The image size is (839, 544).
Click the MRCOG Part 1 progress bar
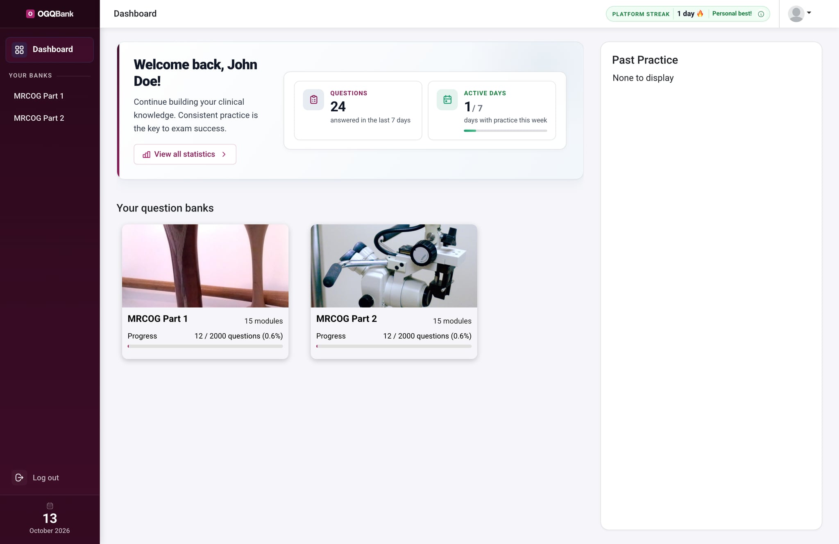coord(205,346)
